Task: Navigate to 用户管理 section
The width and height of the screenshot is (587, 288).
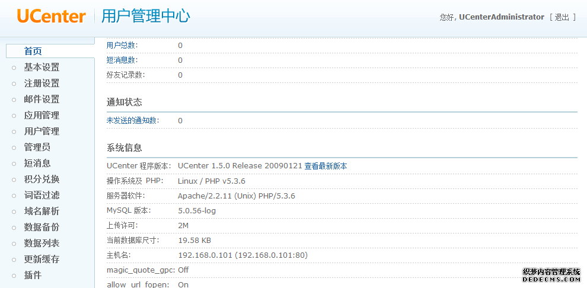Action: coord(42,132)
